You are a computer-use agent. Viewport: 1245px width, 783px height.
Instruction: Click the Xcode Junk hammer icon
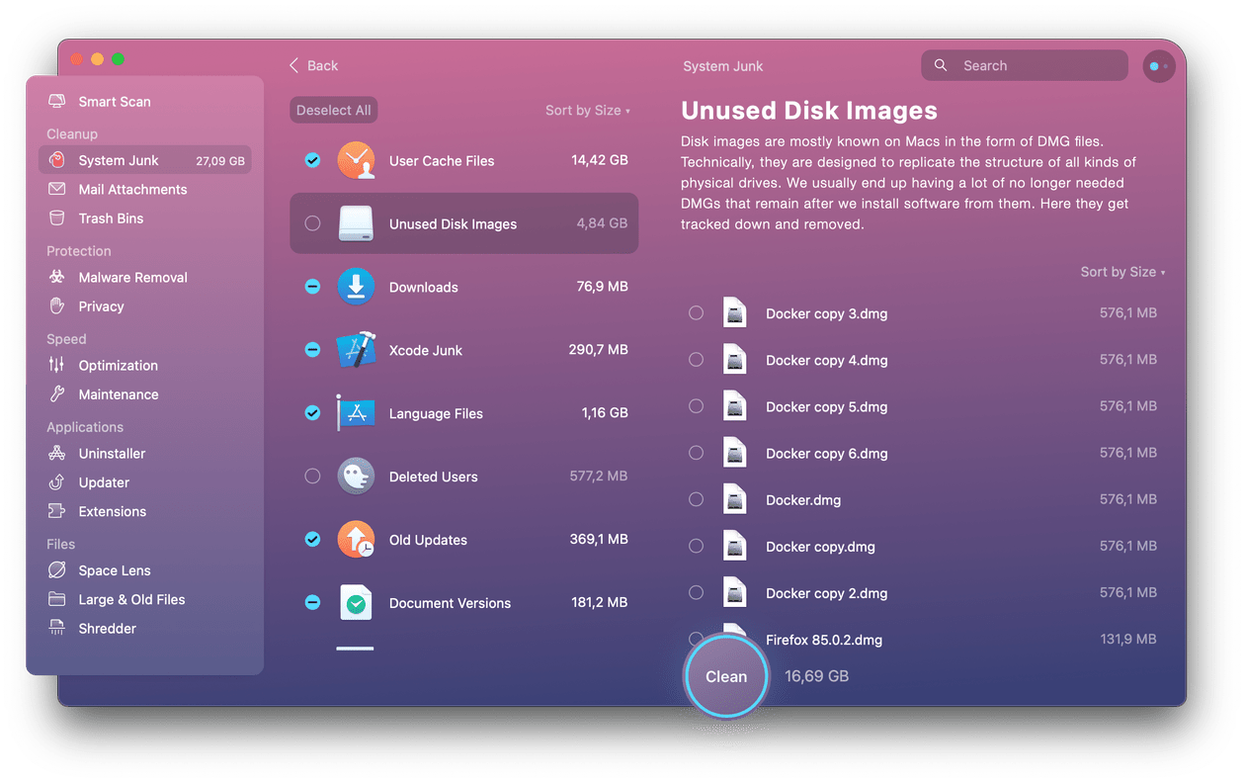357,350
